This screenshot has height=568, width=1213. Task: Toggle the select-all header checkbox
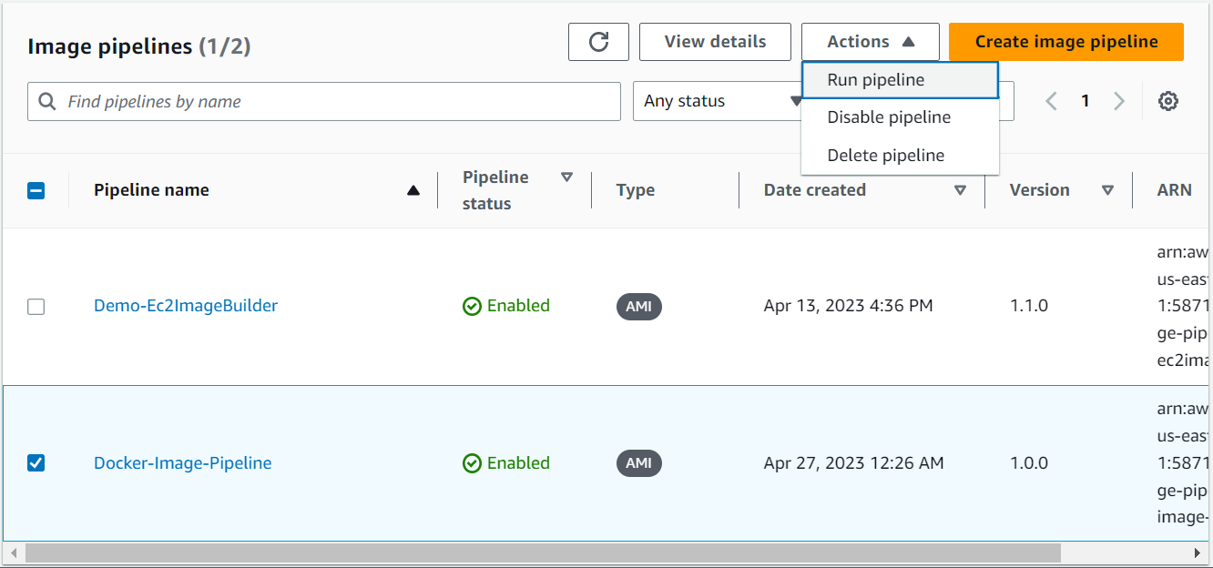[x=36, y=190]
